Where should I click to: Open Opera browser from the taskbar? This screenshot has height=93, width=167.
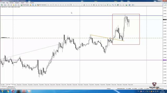tap(13, 91)
